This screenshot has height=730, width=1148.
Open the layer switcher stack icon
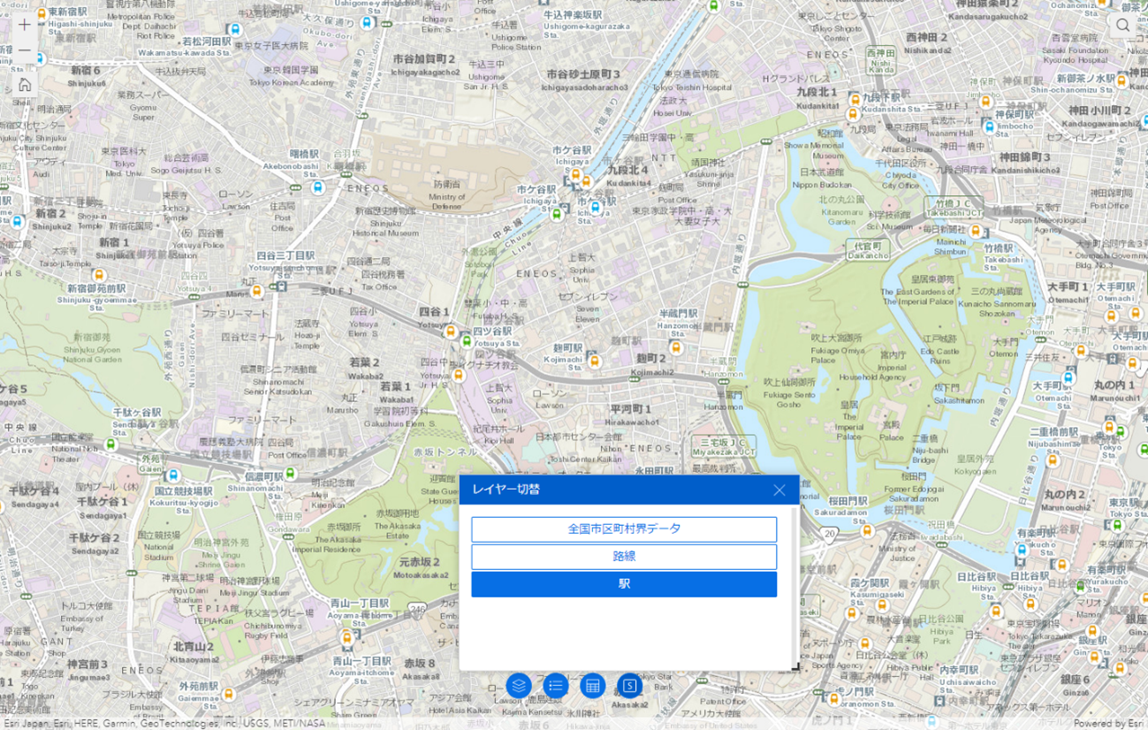click(x=519, y=685)
